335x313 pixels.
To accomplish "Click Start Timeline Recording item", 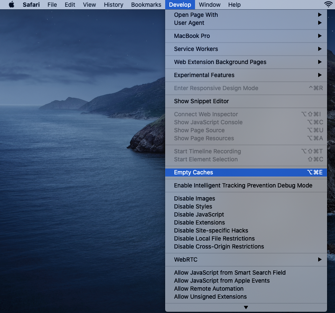I will pos(246,151).
